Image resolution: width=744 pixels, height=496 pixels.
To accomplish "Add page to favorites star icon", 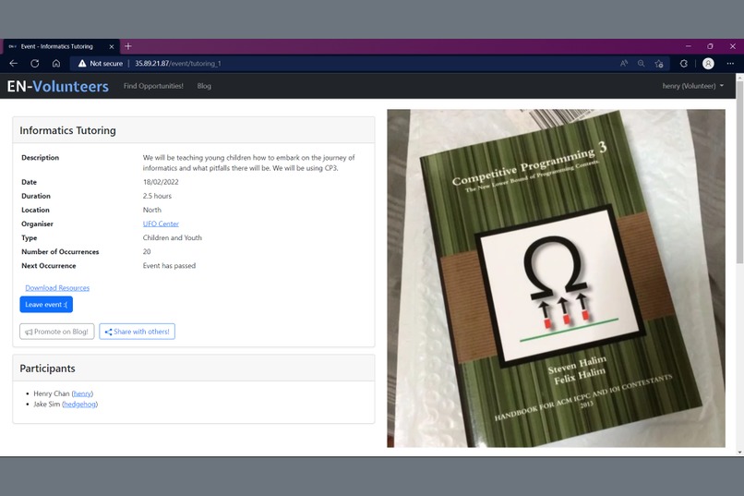I will click(658, 63).
